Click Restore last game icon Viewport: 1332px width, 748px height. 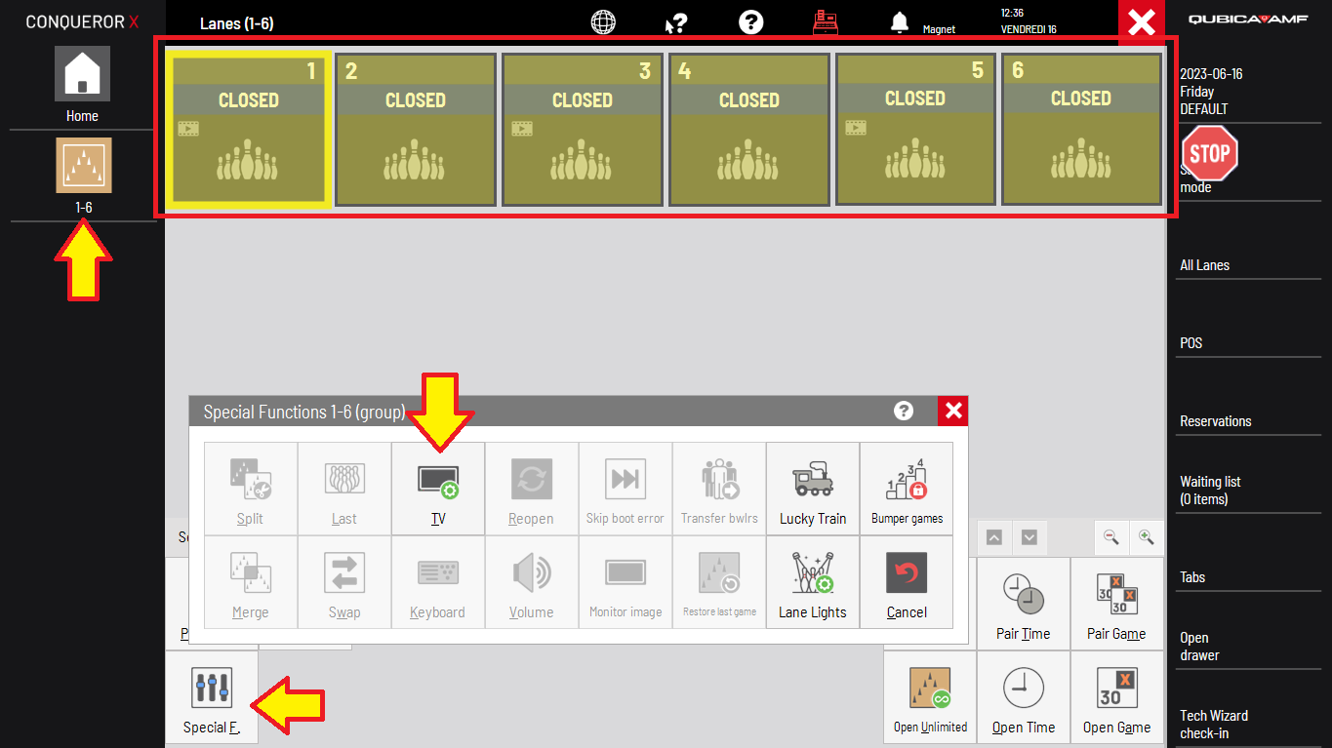719,582
